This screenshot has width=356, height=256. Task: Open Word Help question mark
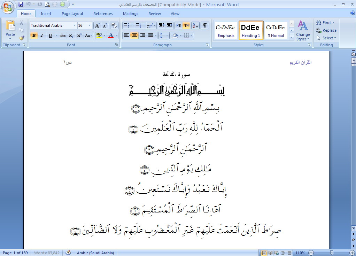click(x=353, y=13)
